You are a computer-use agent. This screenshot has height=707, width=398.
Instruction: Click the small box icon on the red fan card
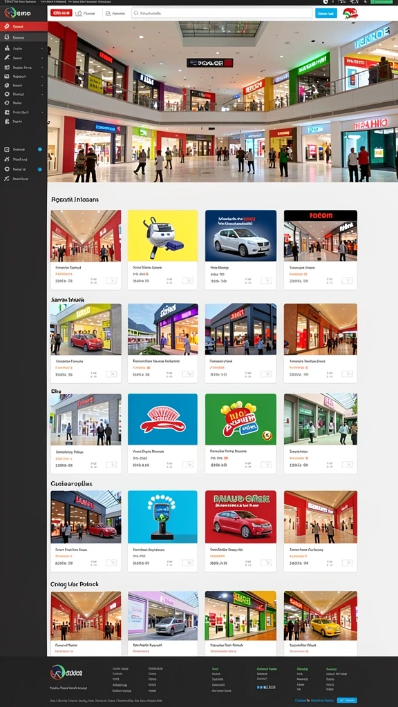pos(188,465)
